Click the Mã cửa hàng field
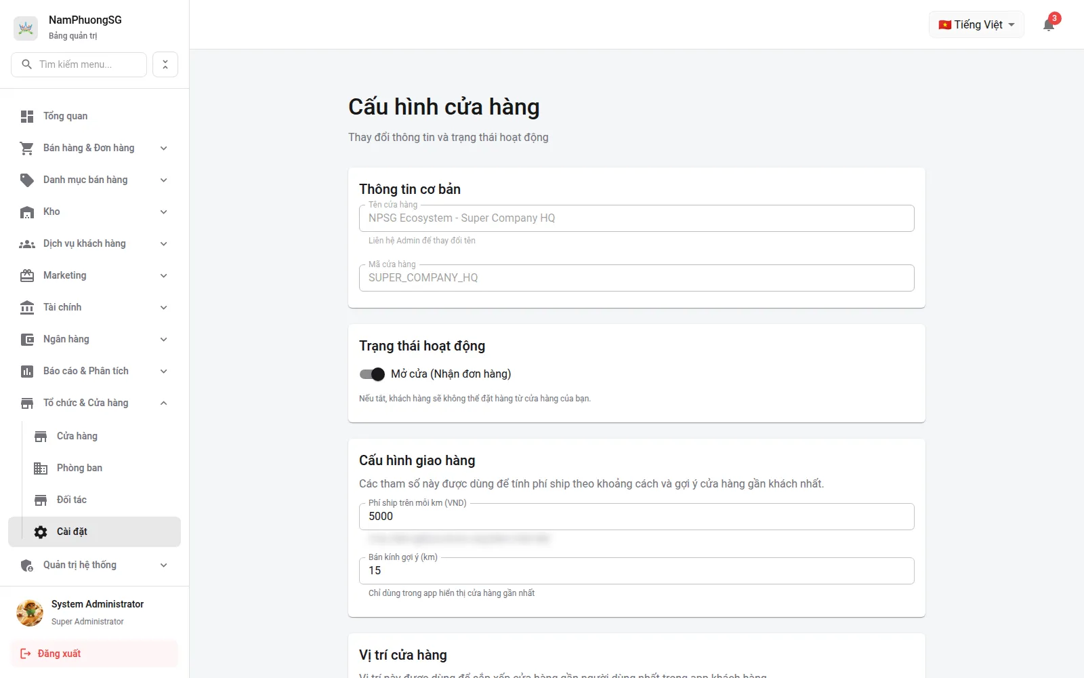1084x678 pixels. (636, 278)
